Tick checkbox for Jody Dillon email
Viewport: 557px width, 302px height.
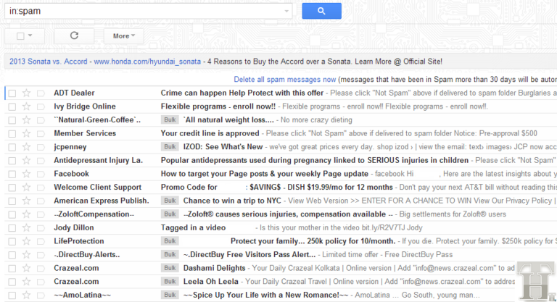(x=12, y=228)
